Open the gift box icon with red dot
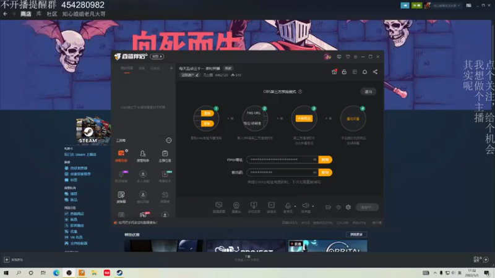 point(334,72)
